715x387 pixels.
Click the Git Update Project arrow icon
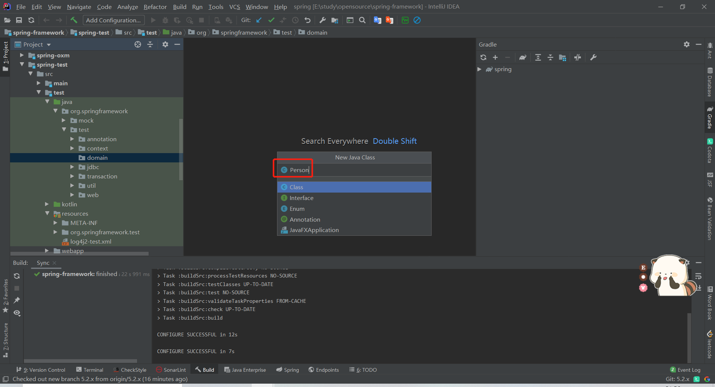[x=259, y=20]
